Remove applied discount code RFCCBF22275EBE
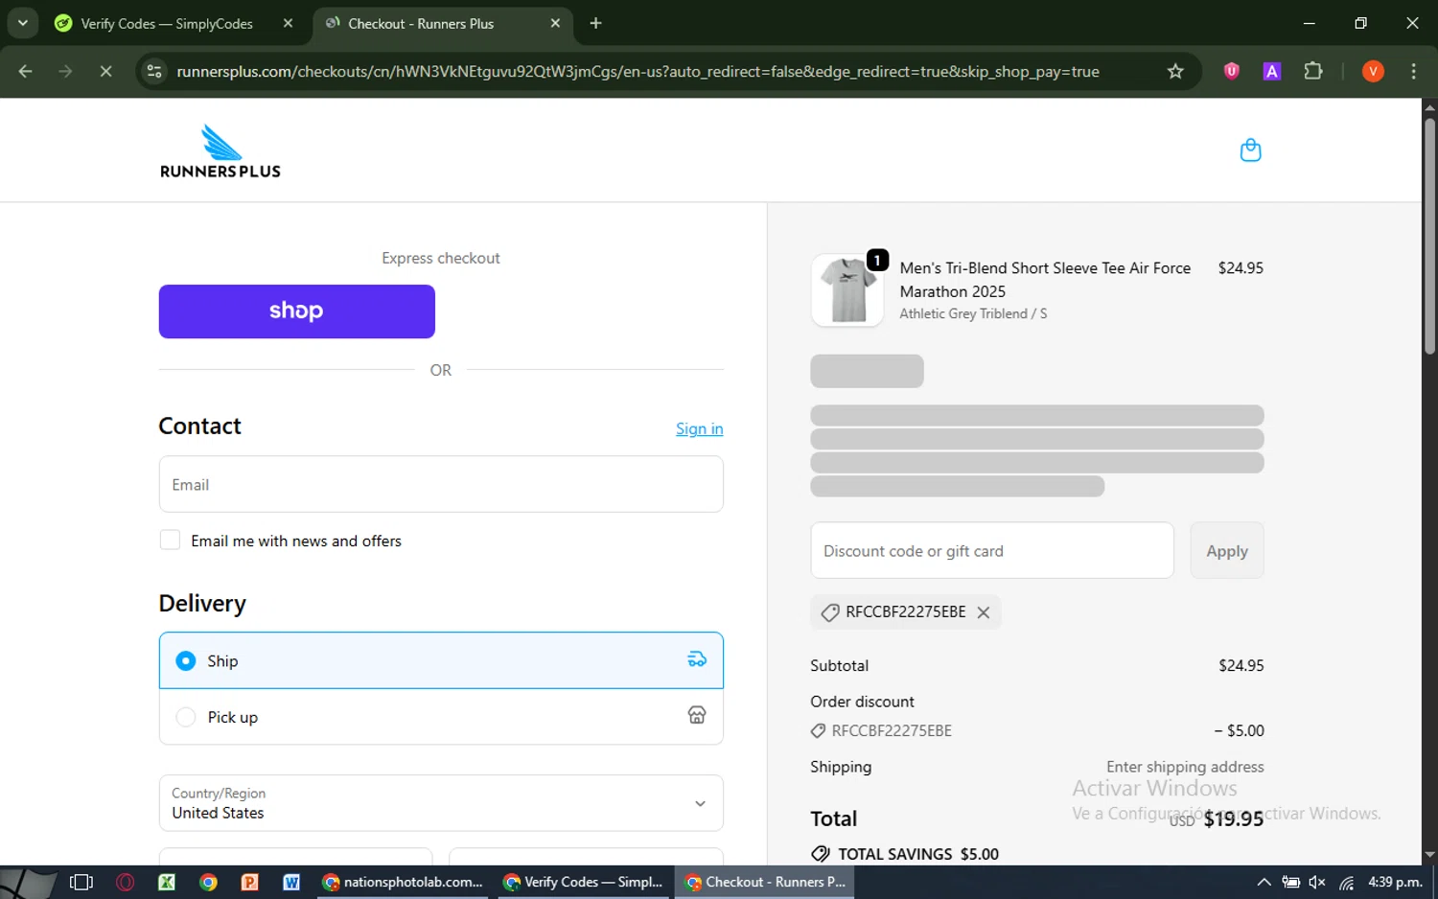This screenshot has height=899, width=1438. click(983, 612)
